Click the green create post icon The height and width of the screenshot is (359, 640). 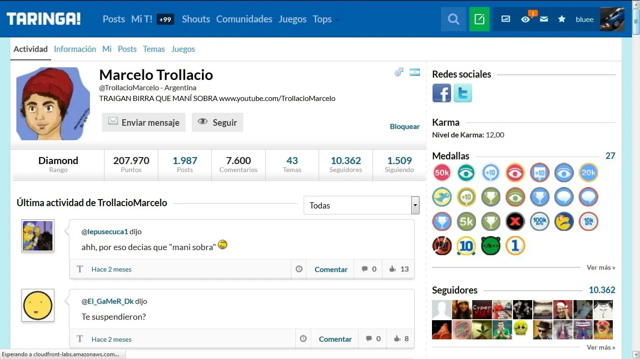pyautogui.click(x=479, y=19)
